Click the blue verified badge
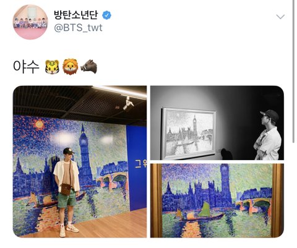 [x=106, y=15]
